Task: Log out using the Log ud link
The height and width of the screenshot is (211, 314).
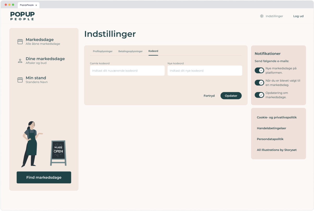Action: 298,16
